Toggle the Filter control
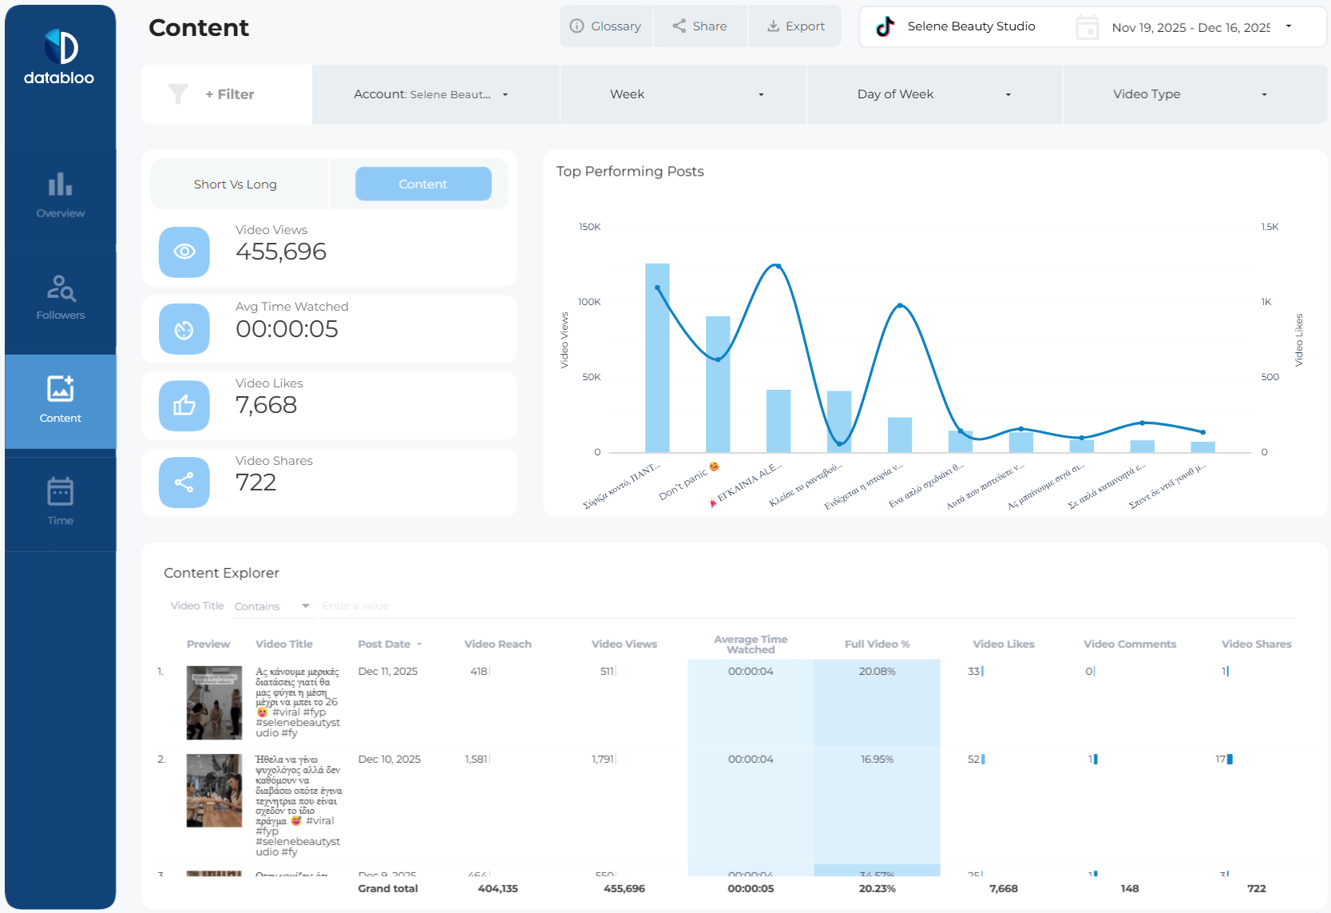1331x913 pixels. [x=226, y=93]
